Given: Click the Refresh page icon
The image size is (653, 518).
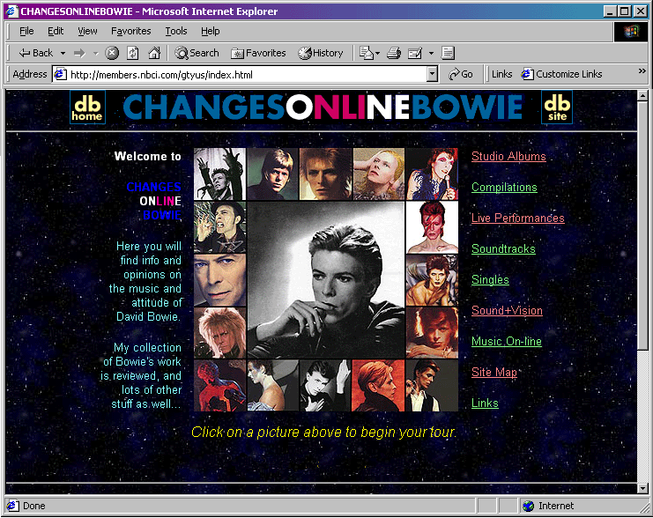Looking at the screenshot, I should click(133, 53).
